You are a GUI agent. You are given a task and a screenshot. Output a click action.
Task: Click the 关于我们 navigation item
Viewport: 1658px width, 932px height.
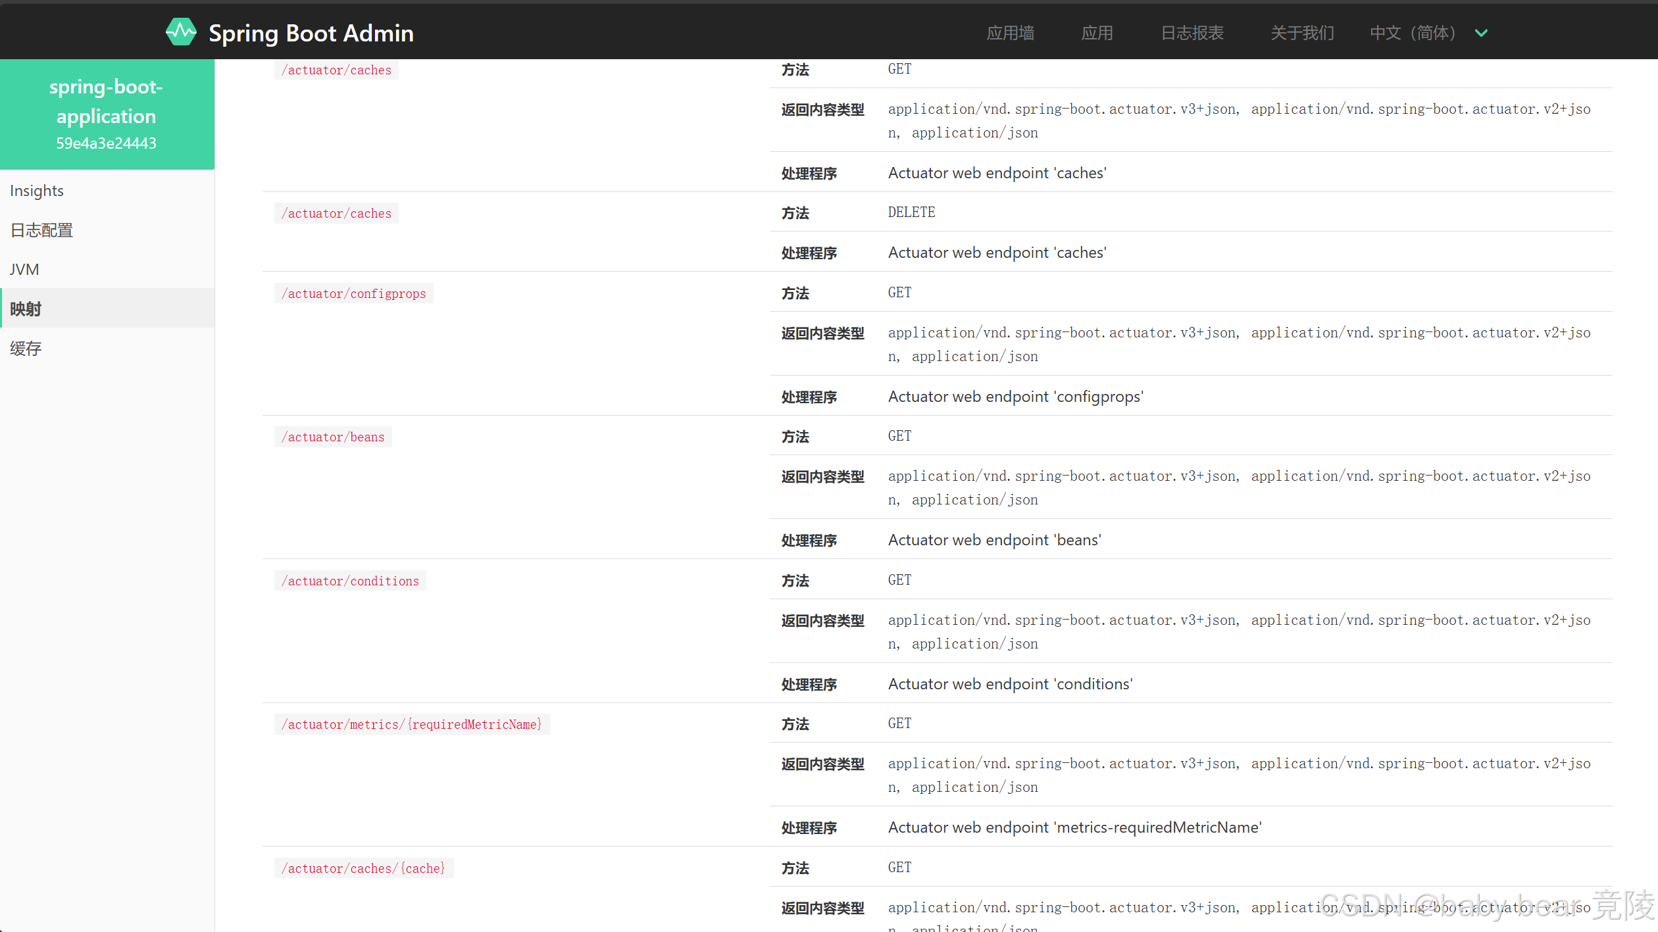coord(1302,32)
